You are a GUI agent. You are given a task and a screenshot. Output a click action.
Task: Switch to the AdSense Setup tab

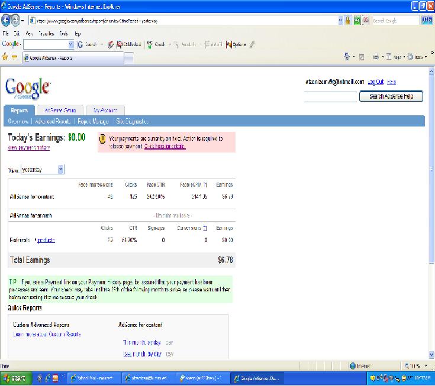[x=60, y=111]
